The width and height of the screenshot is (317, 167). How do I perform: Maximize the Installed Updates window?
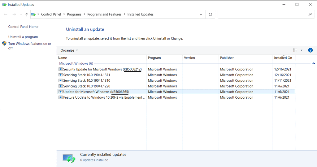[x=297, y=4]
